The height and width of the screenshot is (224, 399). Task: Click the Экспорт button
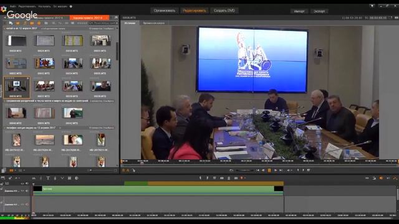pos(319,11)
